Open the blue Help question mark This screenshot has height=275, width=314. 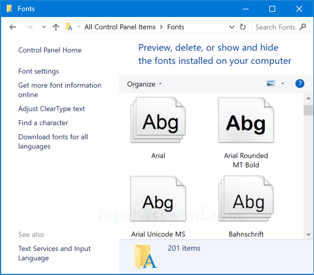[x=299, y=84]
